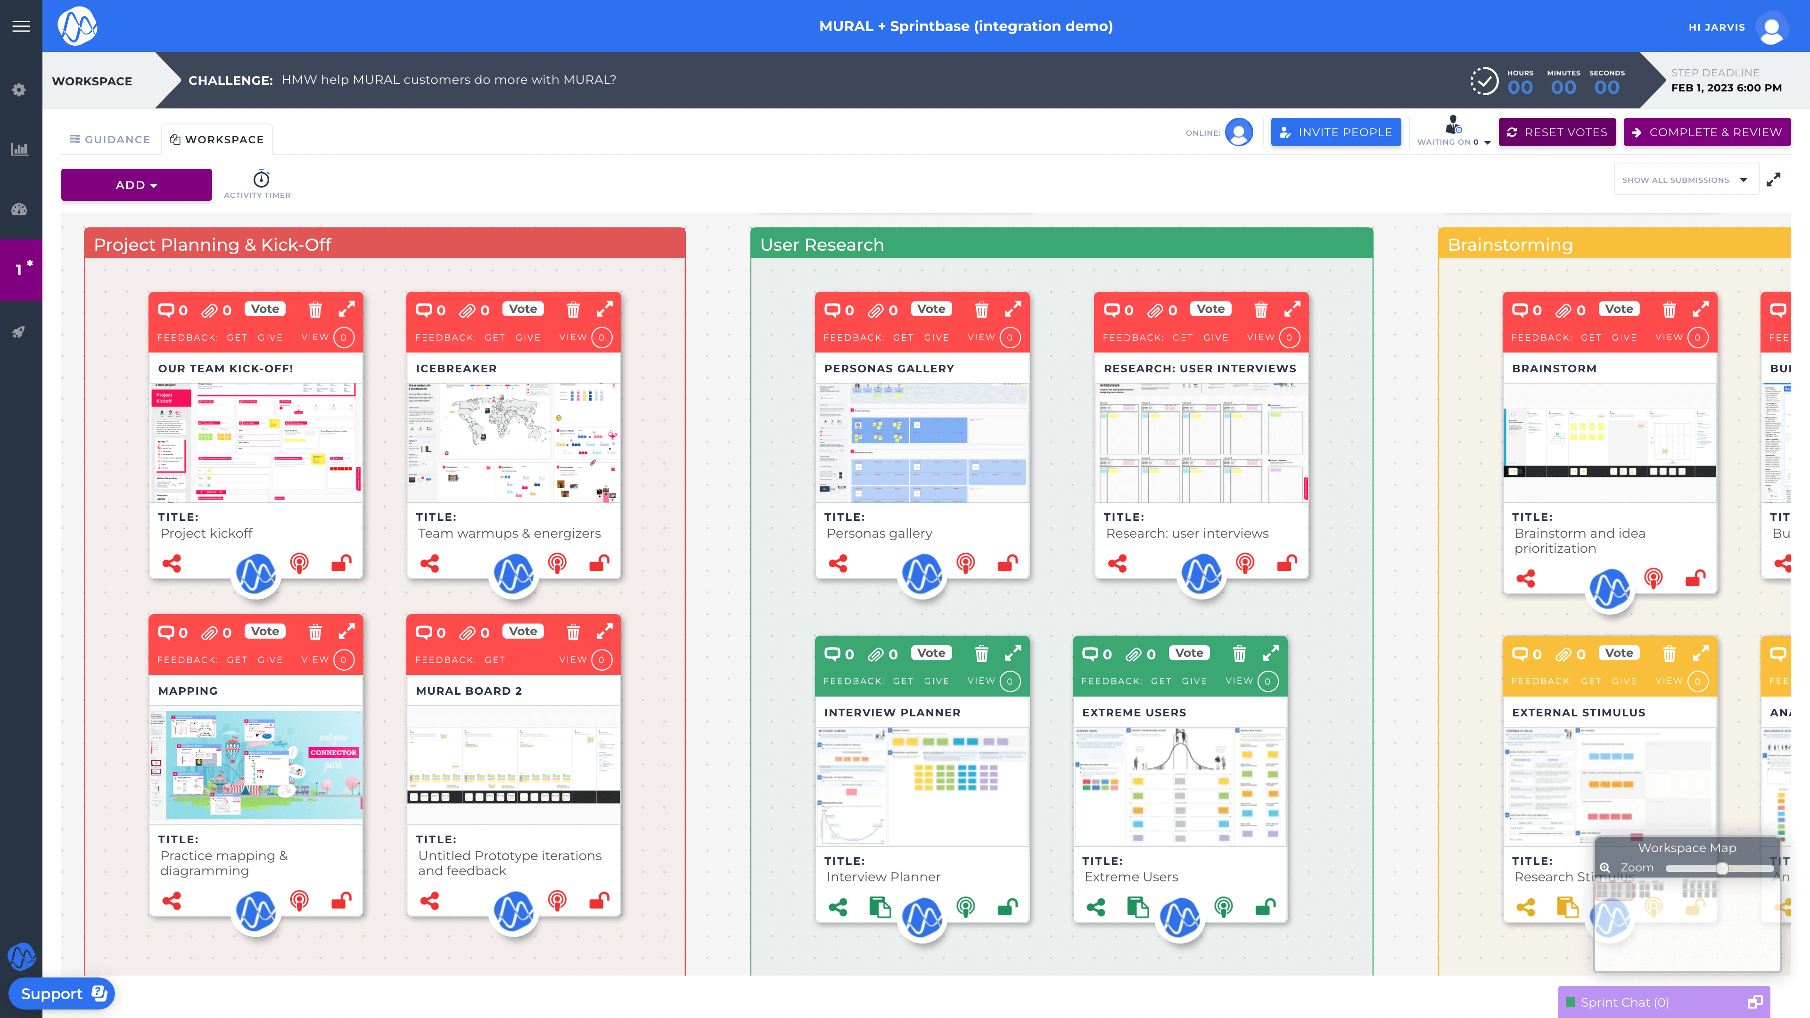
Task: View feedback count on Extreme Users card
Action: pos(1267,681)
